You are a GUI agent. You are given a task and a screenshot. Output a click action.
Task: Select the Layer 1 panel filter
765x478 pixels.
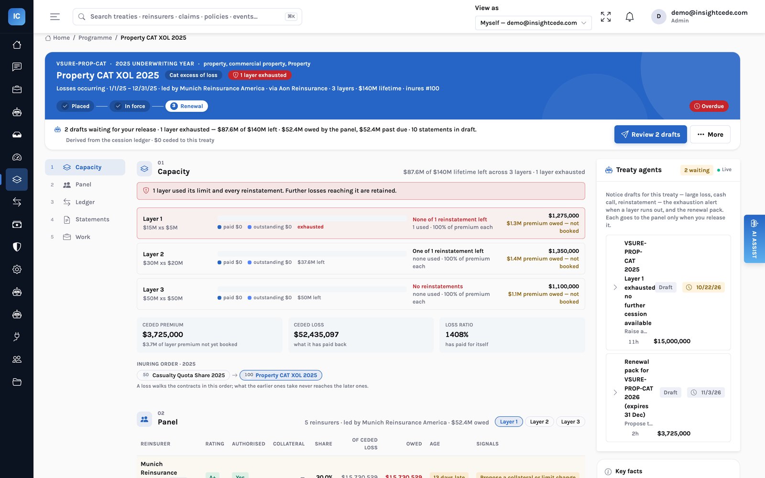coord(509,422)
